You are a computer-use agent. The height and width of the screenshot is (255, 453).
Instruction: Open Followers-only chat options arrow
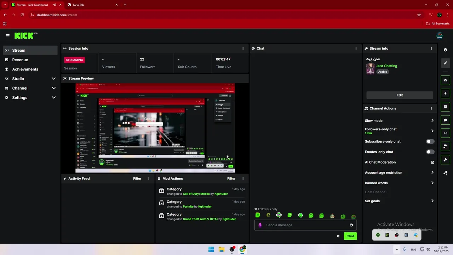tap(432, 131)
